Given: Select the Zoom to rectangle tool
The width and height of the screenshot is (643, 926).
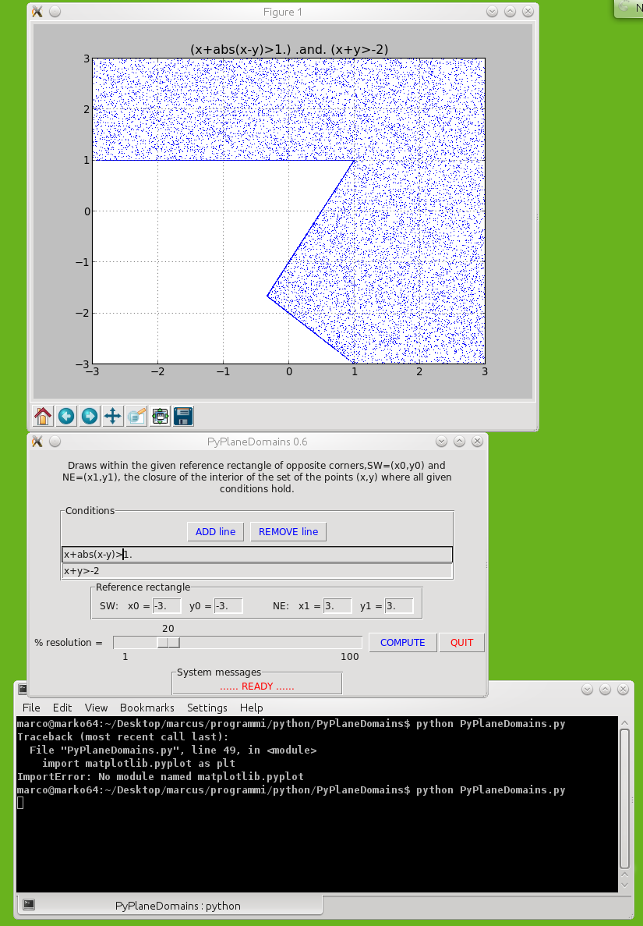Looking at the screenshot, I should [136, 417].
